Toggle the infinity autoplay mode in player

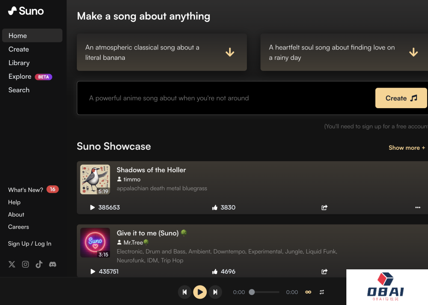pos(308,292)
